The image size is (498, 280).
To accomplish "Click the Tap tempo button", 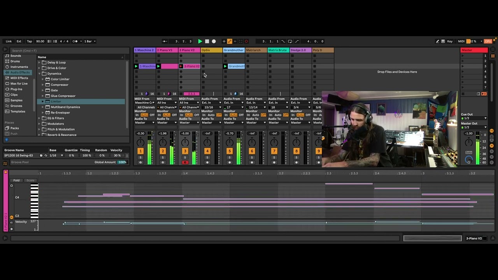I will [x=30, y=41].
